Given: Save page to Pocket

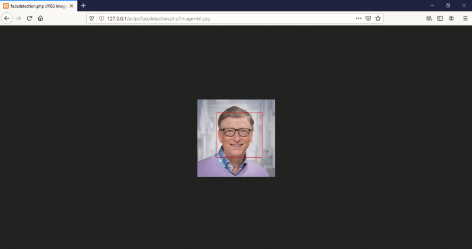Looking at the screenshot, I should pyautogui.click(x=368, y=18).
